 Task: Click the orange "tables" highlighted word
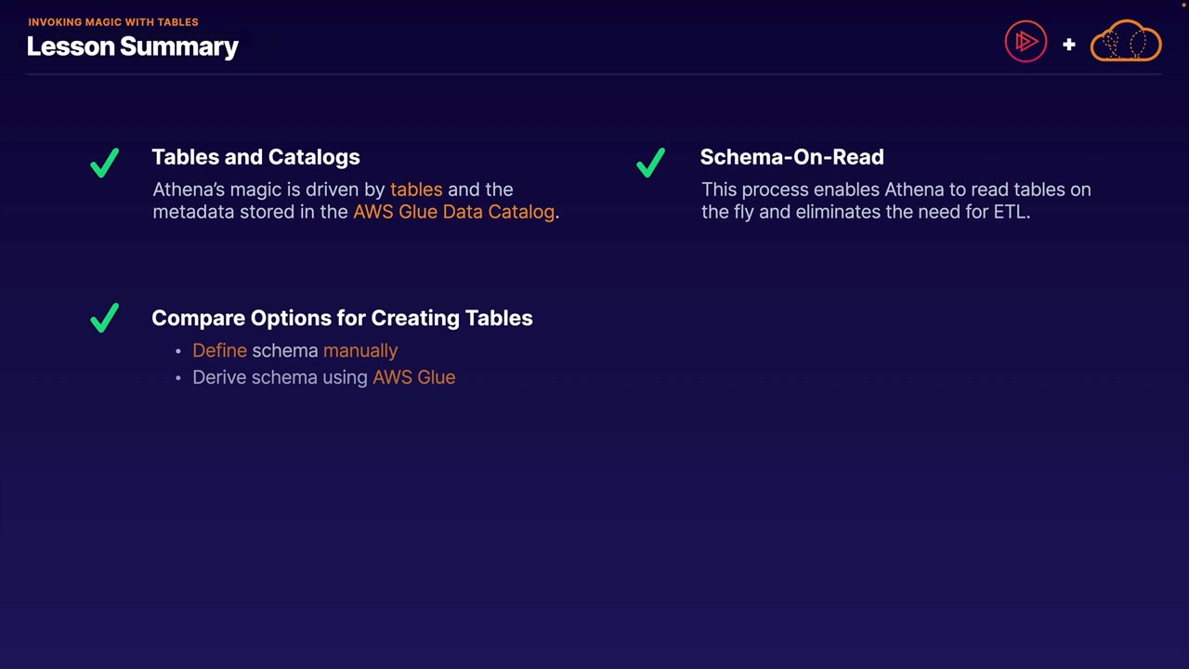click(416, 190)
